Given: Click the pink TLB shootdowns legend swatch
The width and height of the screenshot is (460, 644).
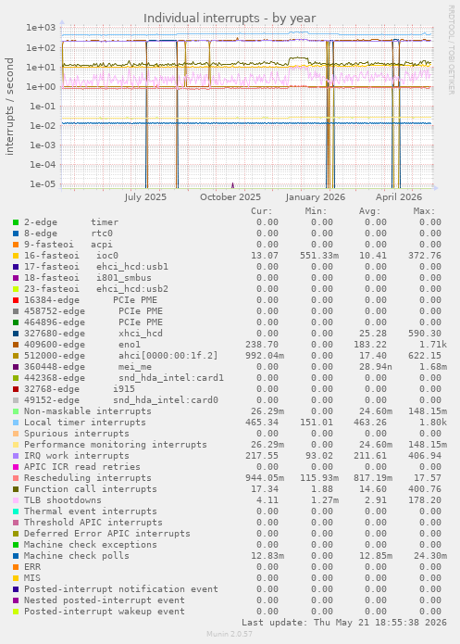Looking at the screenshot, I should point(16,500).
